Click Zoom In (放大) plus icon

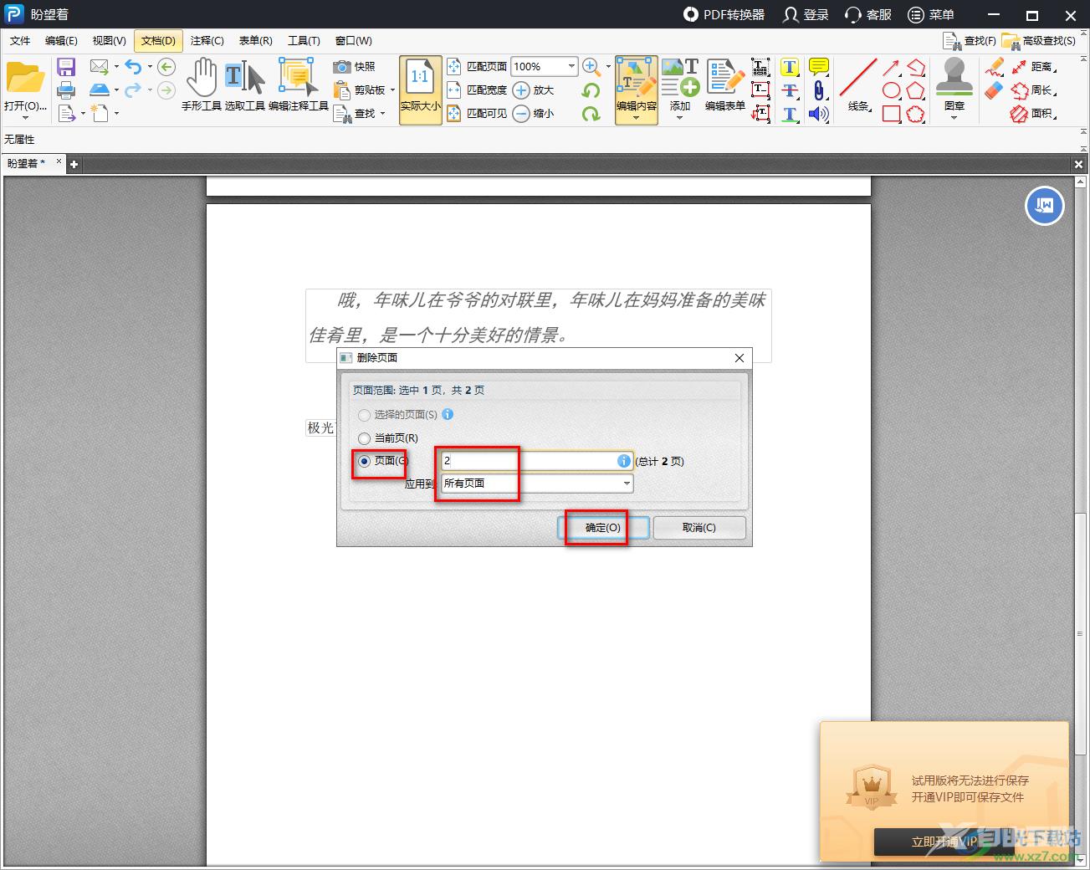coord(520,90)
